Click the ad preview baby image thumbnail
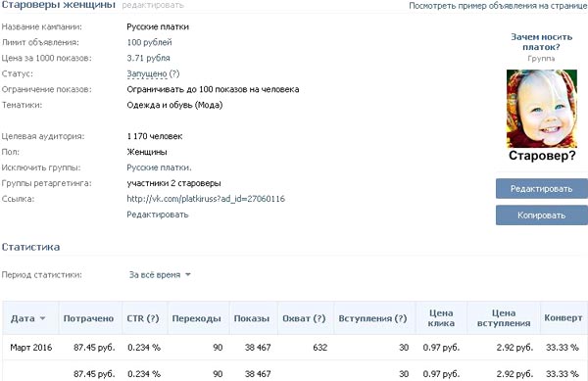This screenshot has height=381, width=588. coord(542,109)
